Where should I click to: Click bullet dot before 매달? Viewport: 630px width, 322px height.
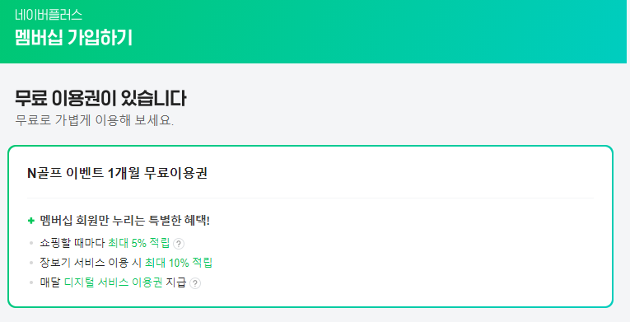click(x=31, y=282)
